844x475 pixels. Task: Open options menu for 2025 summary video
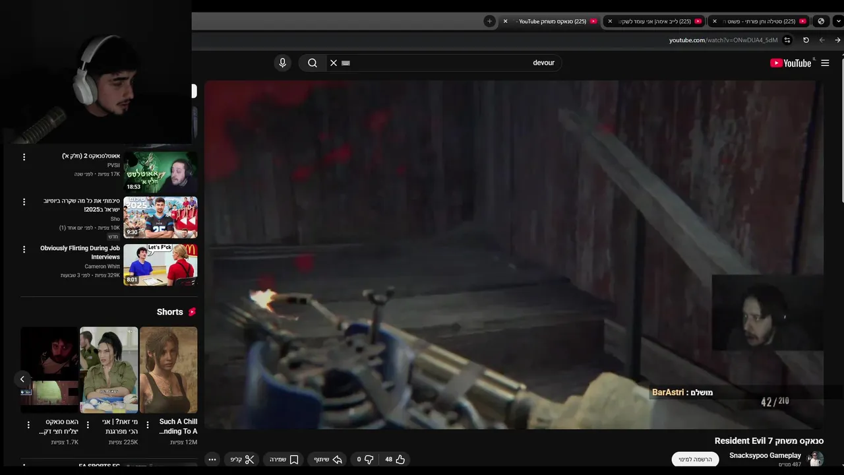click(24, 202)
